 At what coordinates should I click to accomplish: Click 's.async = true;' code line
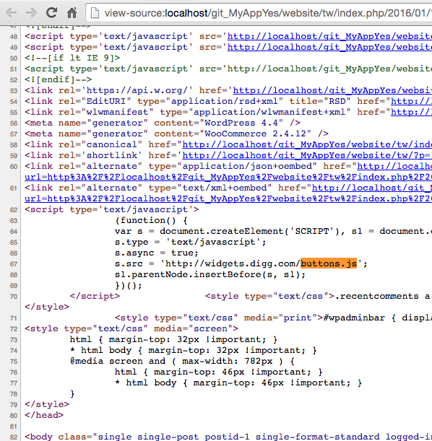click(x=157, y=253)
